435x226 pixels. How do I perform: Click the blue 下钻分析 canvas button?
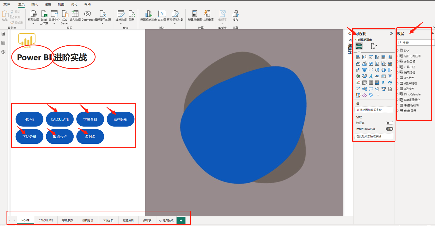pos(29,136)
